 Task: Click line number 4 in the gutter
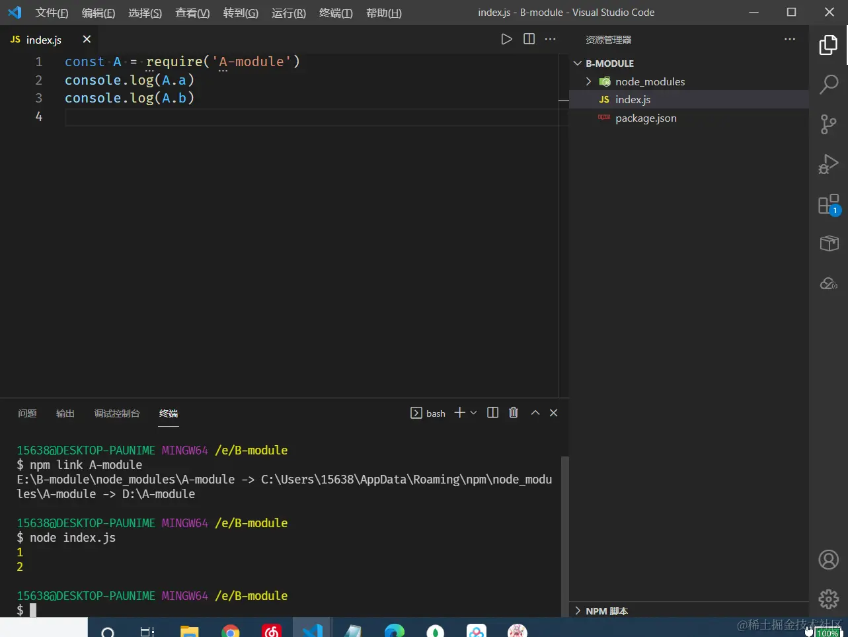(x=39, y=116)
